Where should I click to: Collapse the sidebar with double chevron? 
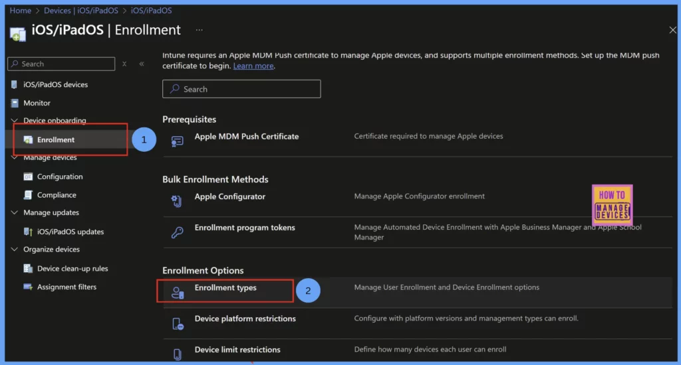tap(142, 64)
